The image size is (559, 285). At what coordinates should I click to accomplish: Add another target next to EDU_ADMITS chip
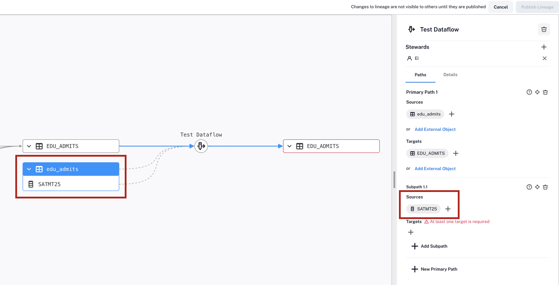click(x=455, y=153)
